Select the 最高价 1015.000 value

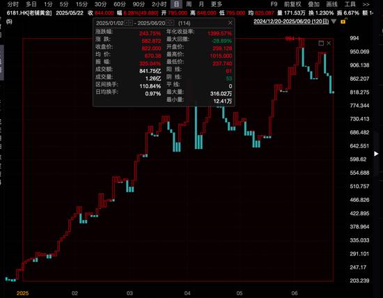click(221, 56)
